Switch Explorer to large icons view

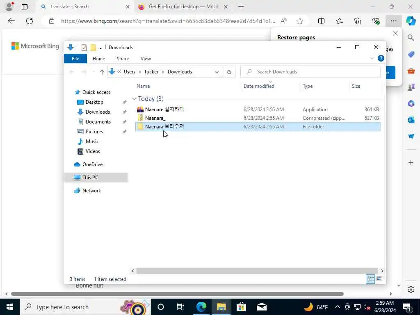click(379, 279)
